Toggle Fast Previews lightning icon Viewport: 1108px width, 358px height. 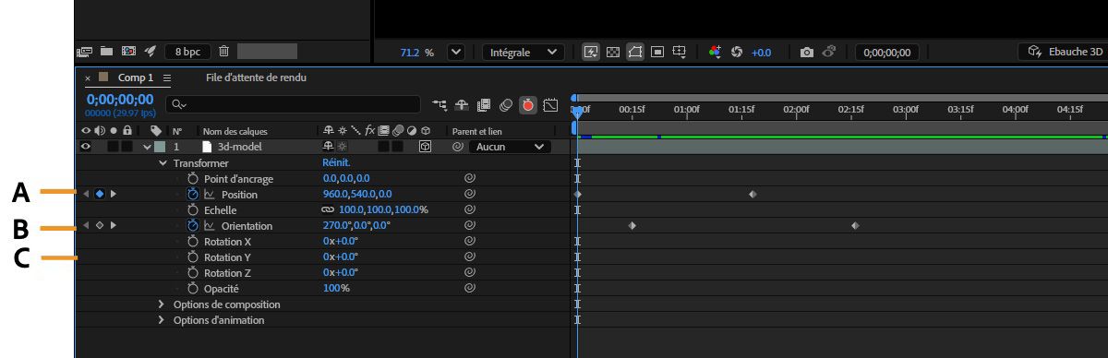click(x=591, y=53)
